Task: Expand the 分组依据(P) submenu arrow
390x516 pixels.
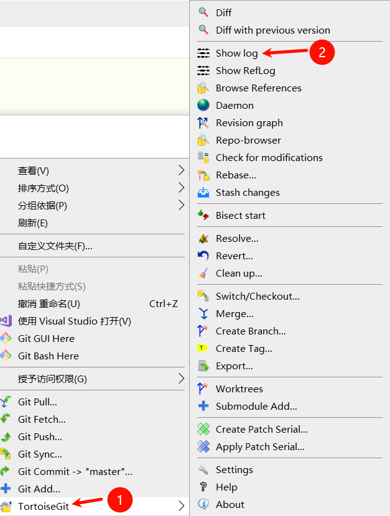Action: coord(181,205)
